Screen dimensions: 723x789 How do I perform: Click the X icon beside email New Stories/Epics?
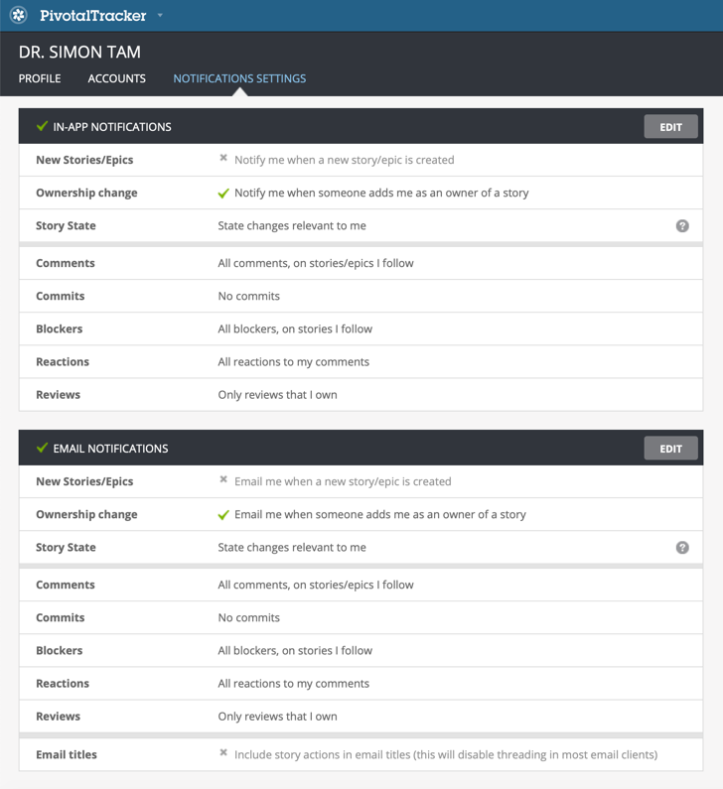coord(223,480)
